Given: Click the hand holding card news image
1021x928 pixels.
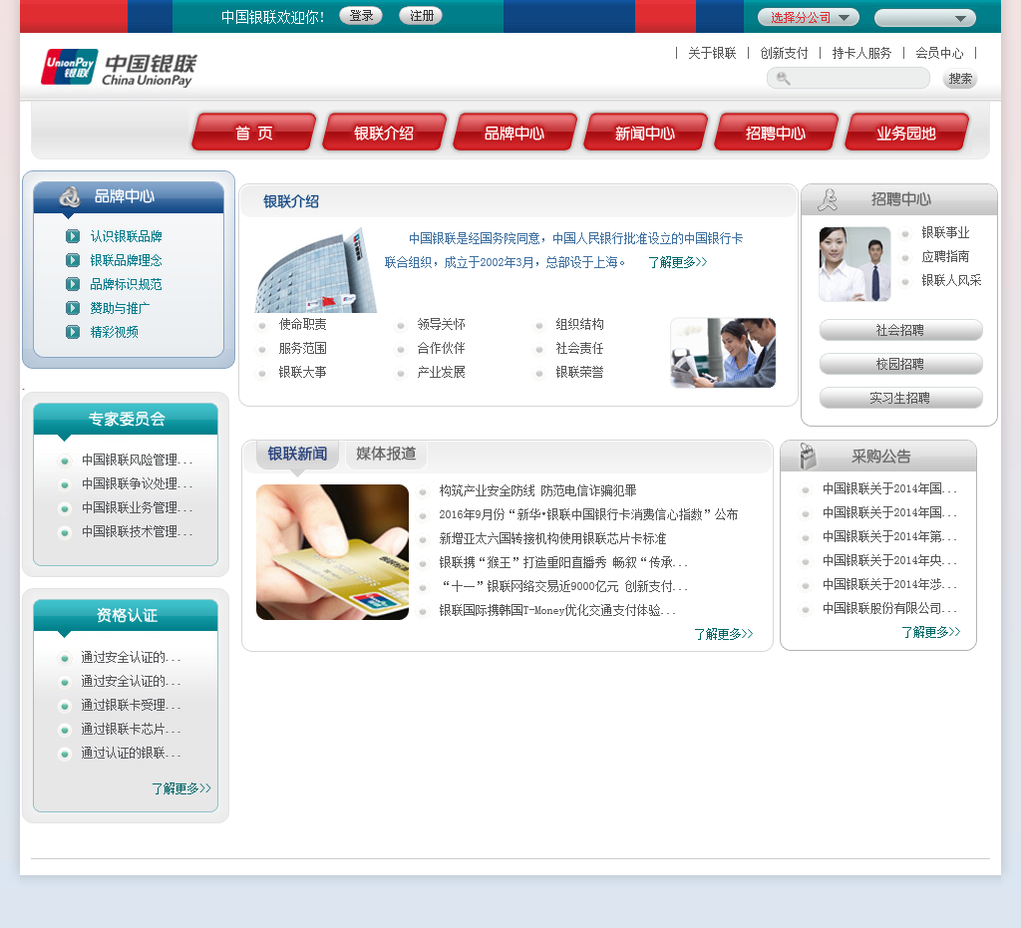Looking at the screenshot, I should tap(332, 552).
